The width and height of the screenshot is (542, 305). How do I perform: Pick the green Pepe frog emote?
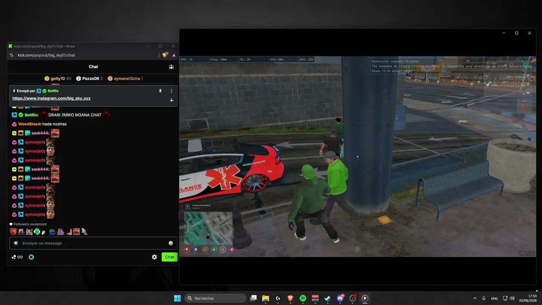tap(52, 232)
